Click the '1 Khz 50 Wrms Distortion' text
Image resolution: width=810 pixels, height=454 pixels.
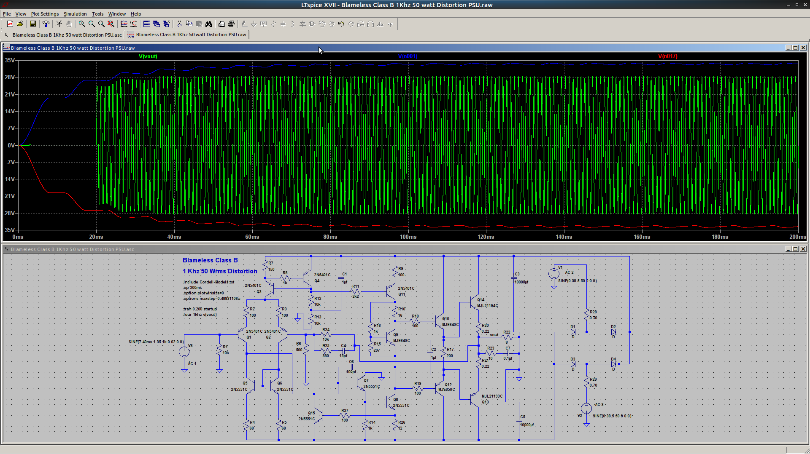click(220, 271)
